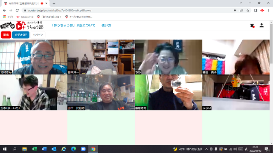Click the microphone tray icon

[216, 149]
